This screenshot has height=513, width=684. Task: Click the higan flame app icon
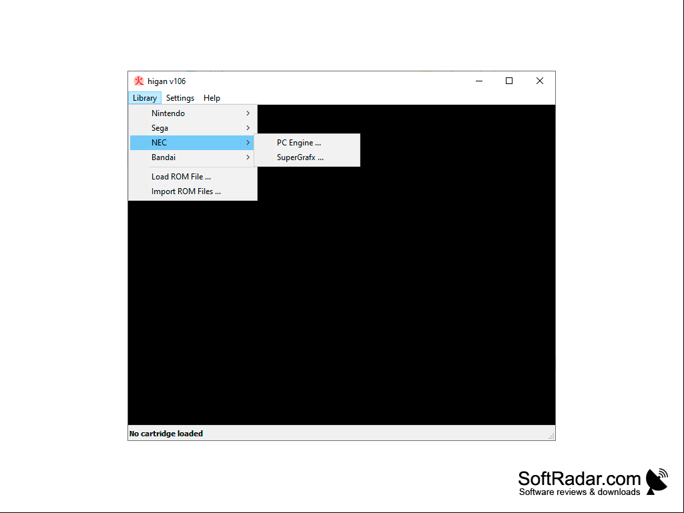[139, 81]
